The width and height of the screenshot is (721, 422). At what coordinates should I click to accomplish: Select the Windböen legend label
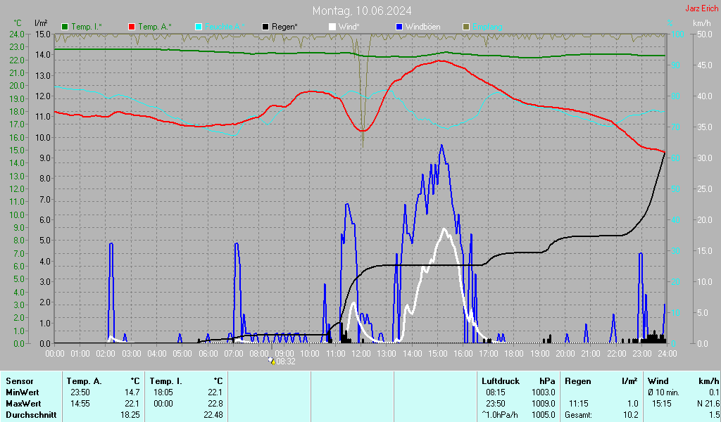click(424, 27)
